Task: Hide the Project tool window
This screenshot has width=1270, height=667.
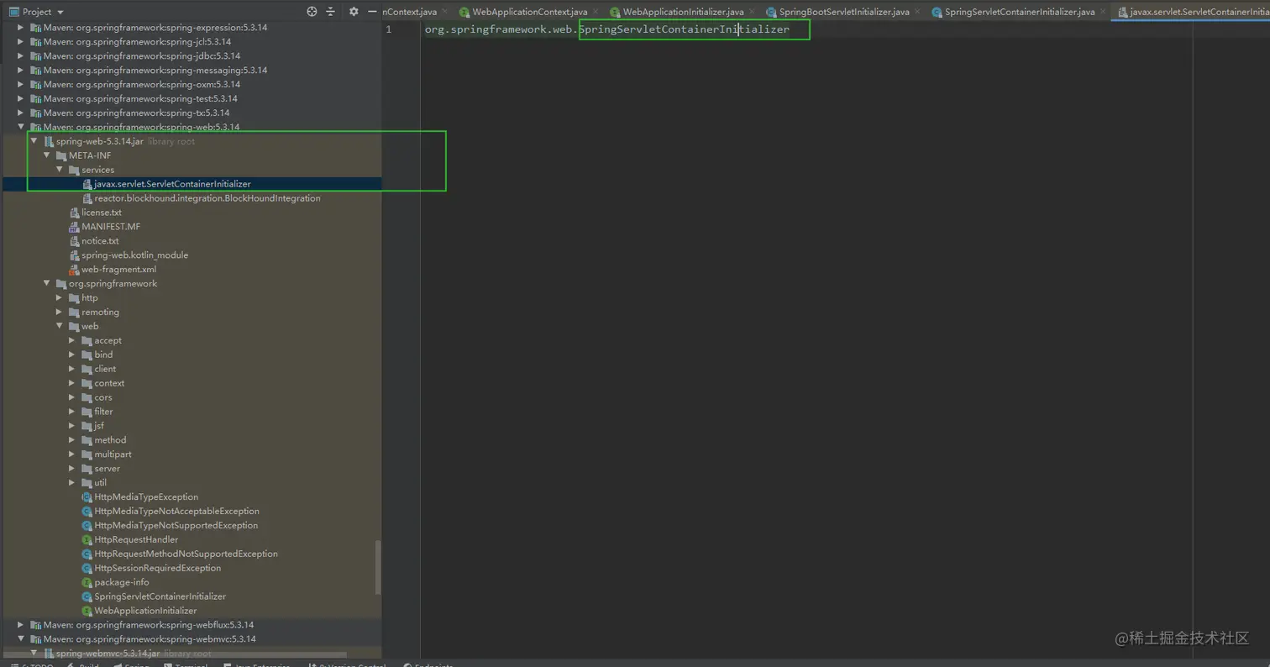Action: coord(371,12)
